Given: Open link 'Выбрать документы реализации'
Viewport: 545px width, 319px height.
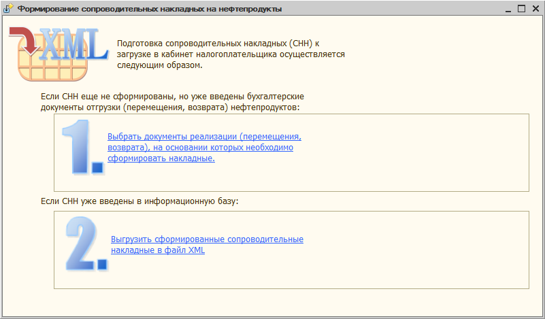Looking at the screenshot, I should (204, 137).
